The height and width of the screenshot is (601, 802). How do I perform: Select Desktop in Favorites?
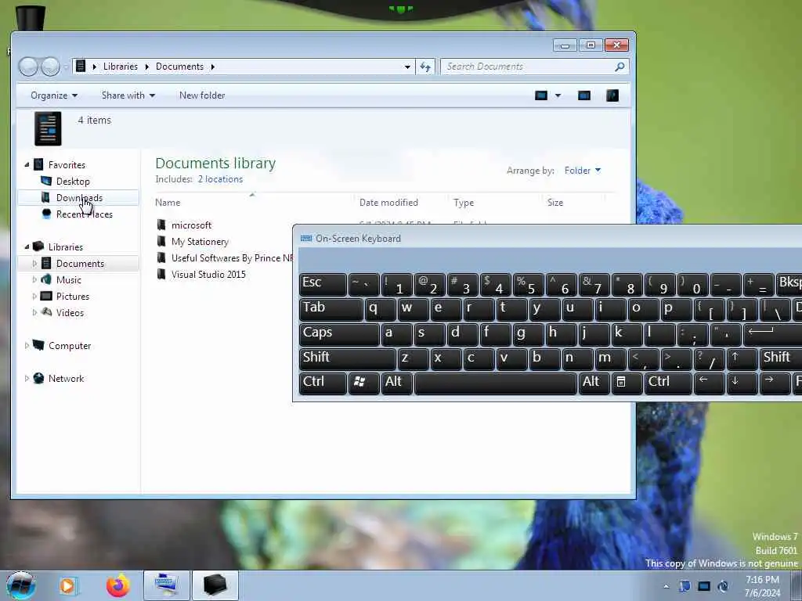pyautogui.click(x=73, y=182)
